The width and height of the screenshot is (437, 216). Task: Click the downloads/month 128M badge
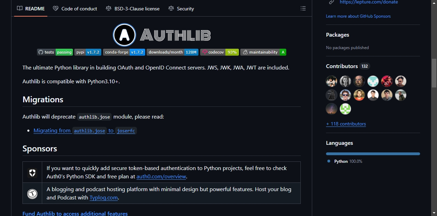(x=173, y=52)
